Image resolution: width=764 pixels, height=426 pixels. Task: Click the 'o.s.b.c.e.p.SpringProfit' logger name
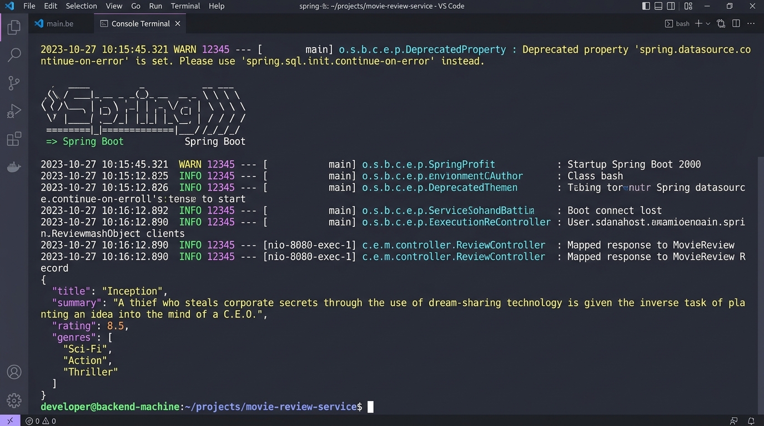pyautogui.click(x=428, y=164)
